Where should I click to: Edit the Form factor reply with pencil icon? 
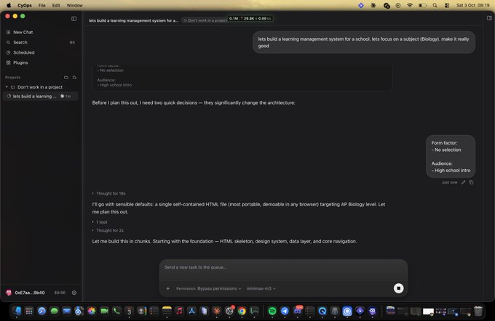(463, 182)
